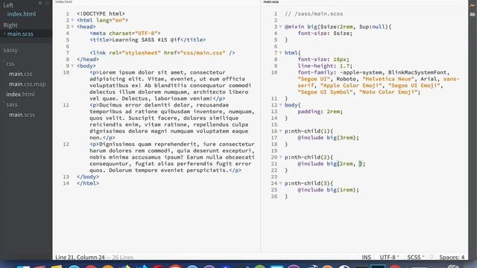Viewport: 477px width, 268px height.
Task: Click the split view layout icon in sidebar
Action: point(48,3)
